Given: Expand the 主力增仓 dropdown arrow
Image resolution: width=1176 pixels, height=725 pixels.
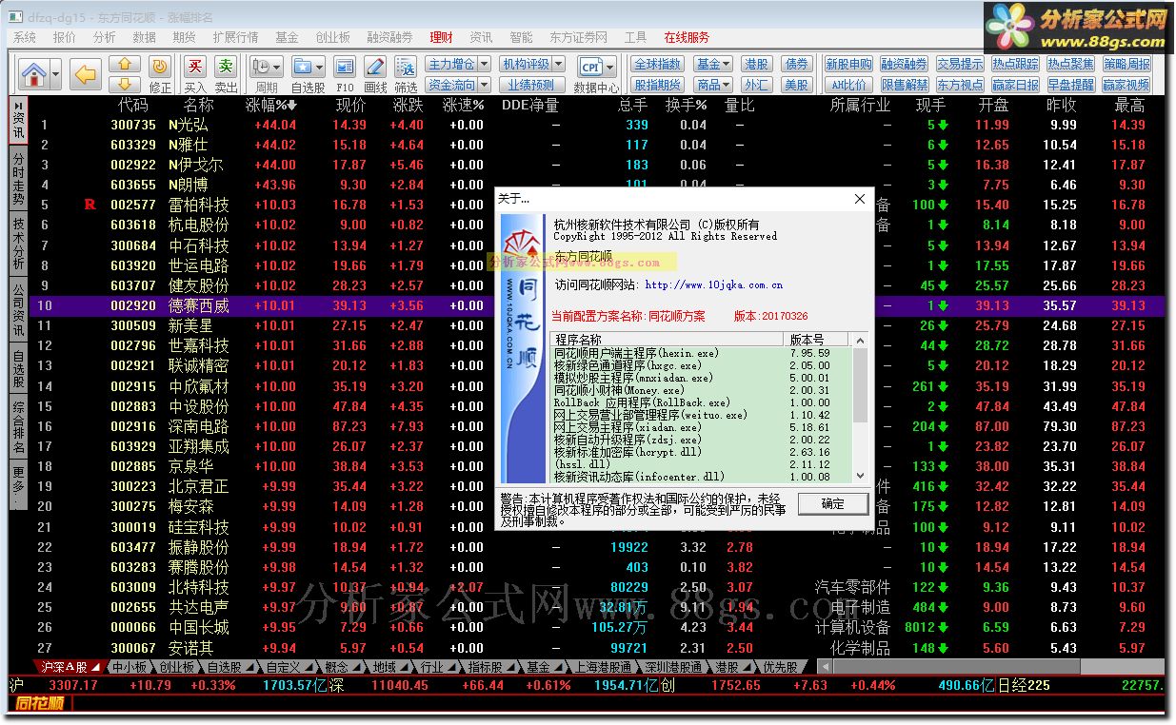Looking at the screenshot, I should point(484,64).
